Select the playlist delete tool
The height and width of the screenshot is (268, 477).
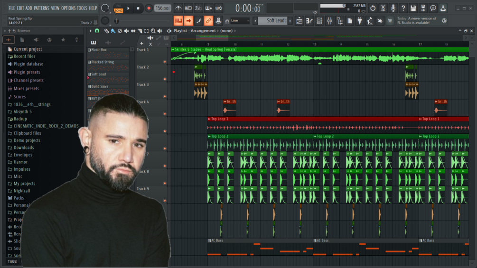[x=120, y=31]
